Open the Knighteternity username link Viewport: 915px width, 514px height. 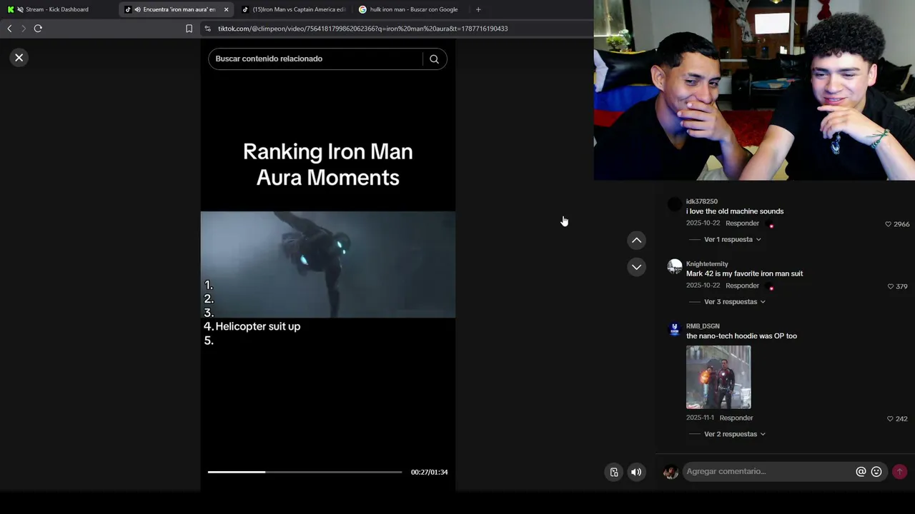pos(707,264)
